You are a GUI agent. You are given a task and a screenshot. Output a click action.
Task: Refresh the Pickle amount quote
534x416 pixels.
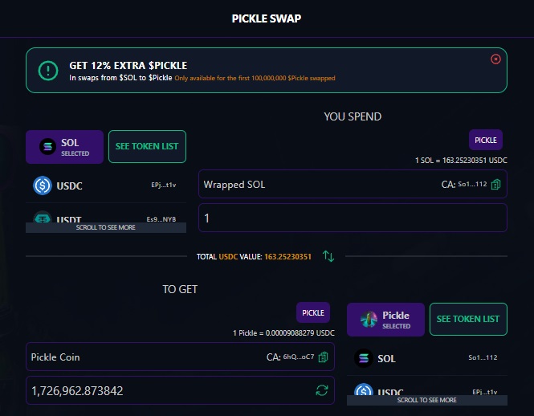tap(322, 390)
